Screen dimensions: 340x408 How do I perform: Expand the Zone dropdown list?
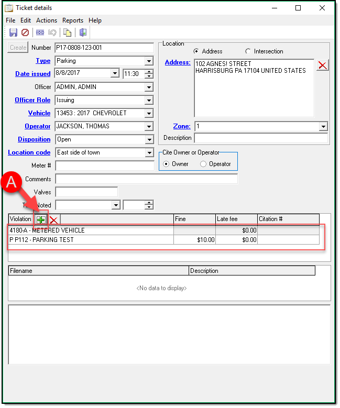323,126
